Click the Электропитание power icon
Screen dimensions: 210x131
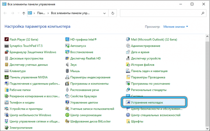6,128
